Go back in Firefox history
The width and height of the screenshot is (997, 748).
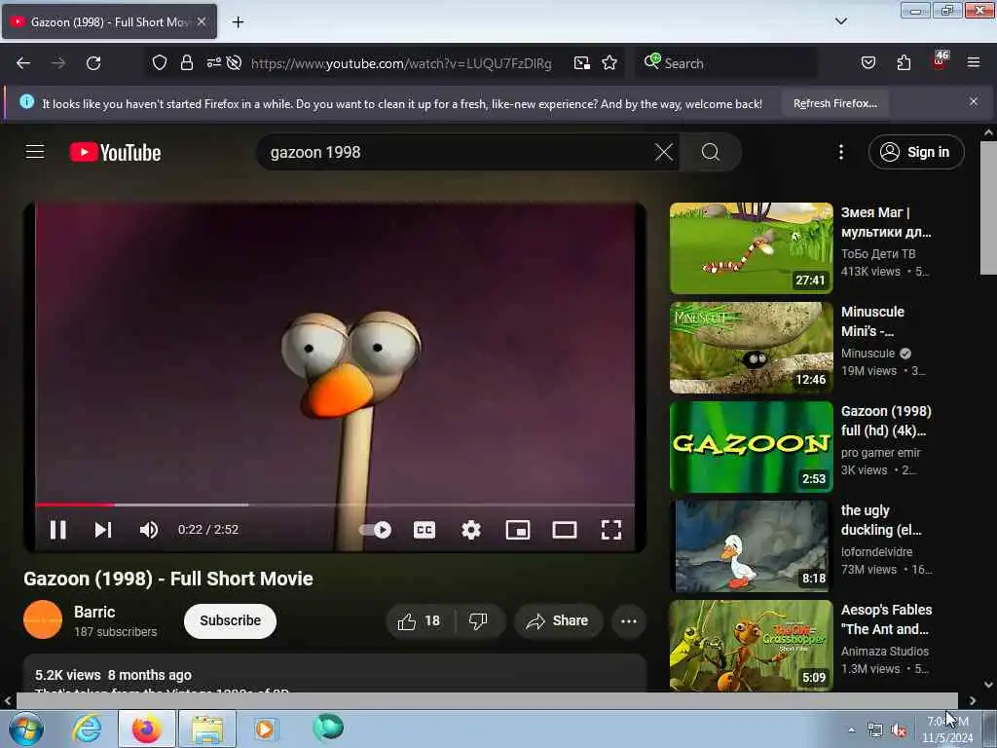tap(23, 63)
